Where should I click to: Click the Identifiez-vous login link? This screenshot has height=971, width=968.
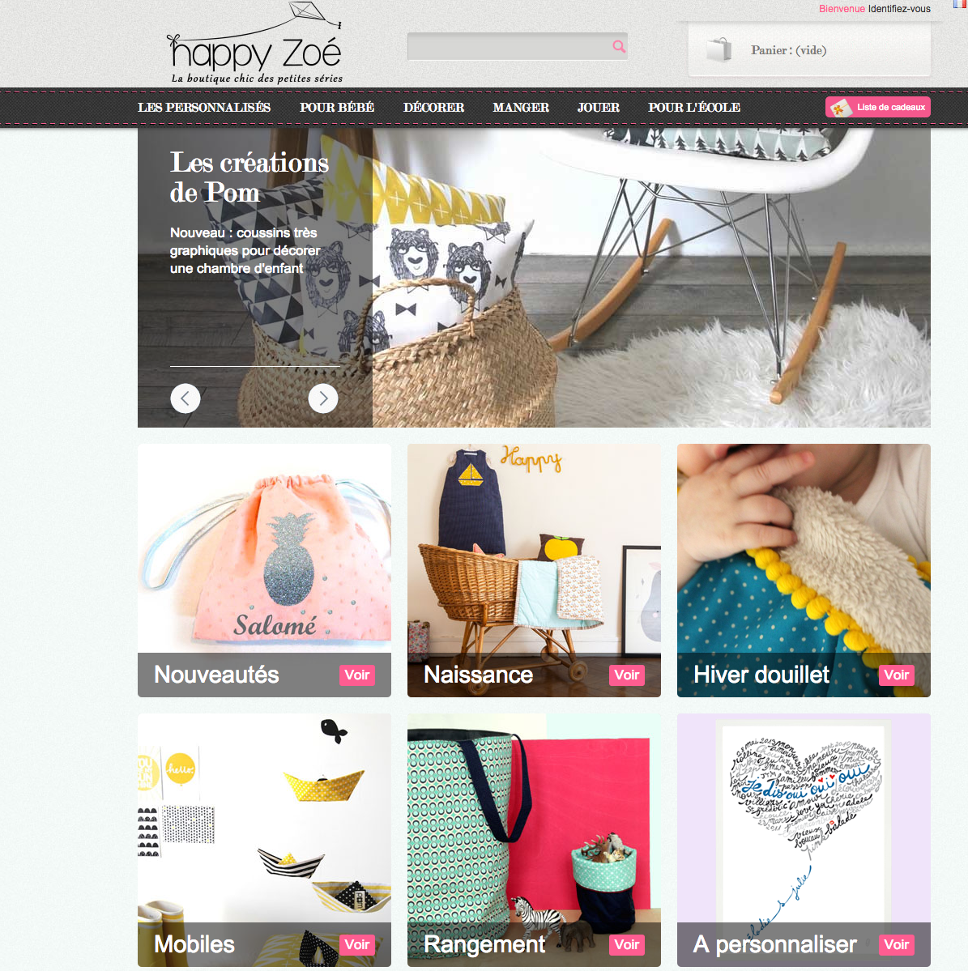[x=899, y=9]
